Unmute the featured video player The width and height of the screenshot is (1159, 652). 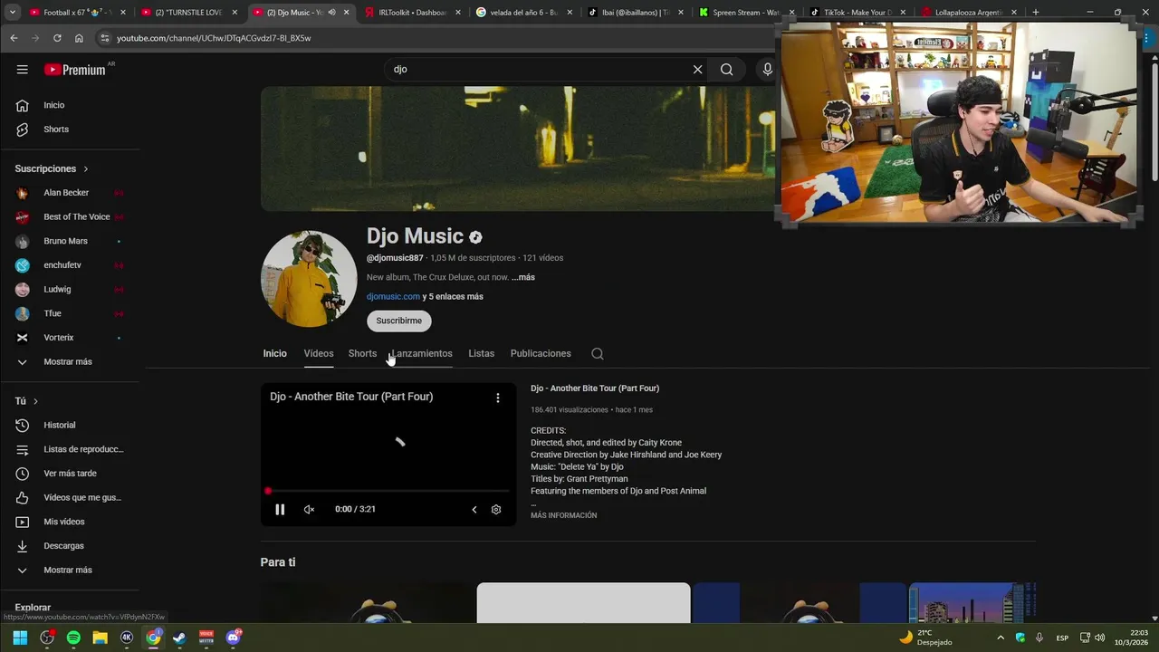coord(309,510)
